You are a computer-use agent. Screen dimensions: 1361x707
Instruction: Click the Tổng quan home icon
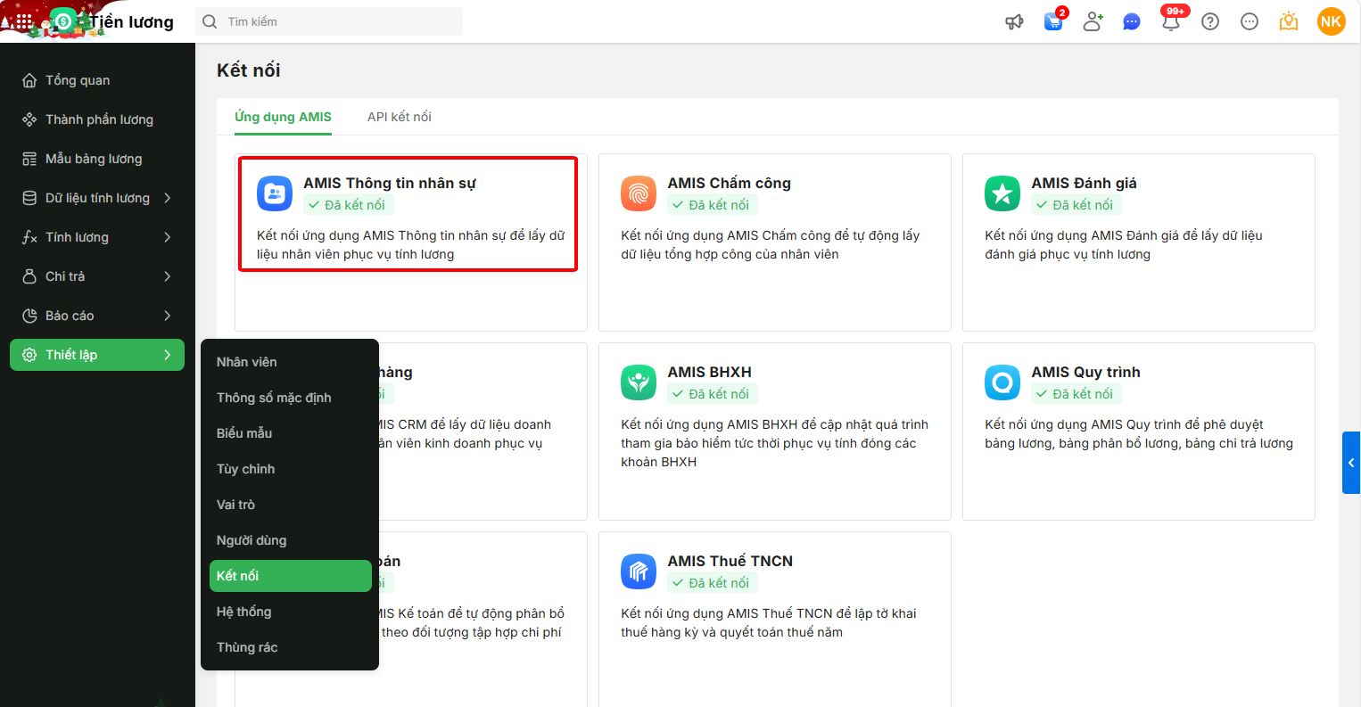tap(29, 80)
